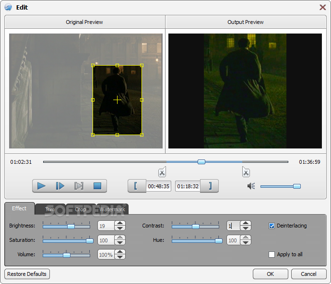
Task: Click the Brightness value field showing 19
Action: [106, 226]
